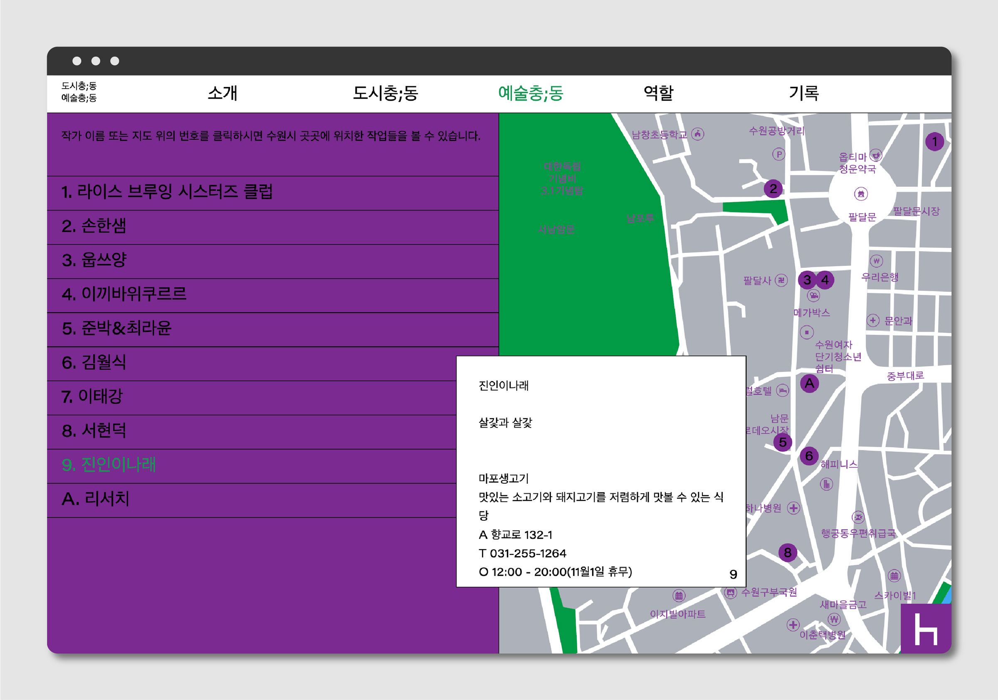Select artist 7. 이태강
The width and height of the screenshot is (998, 700).
point(251,398)
